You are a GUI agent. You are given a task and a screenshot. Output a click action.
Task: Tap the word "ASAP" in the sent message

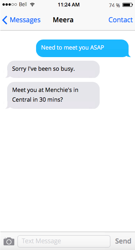[x=97, y=47]
